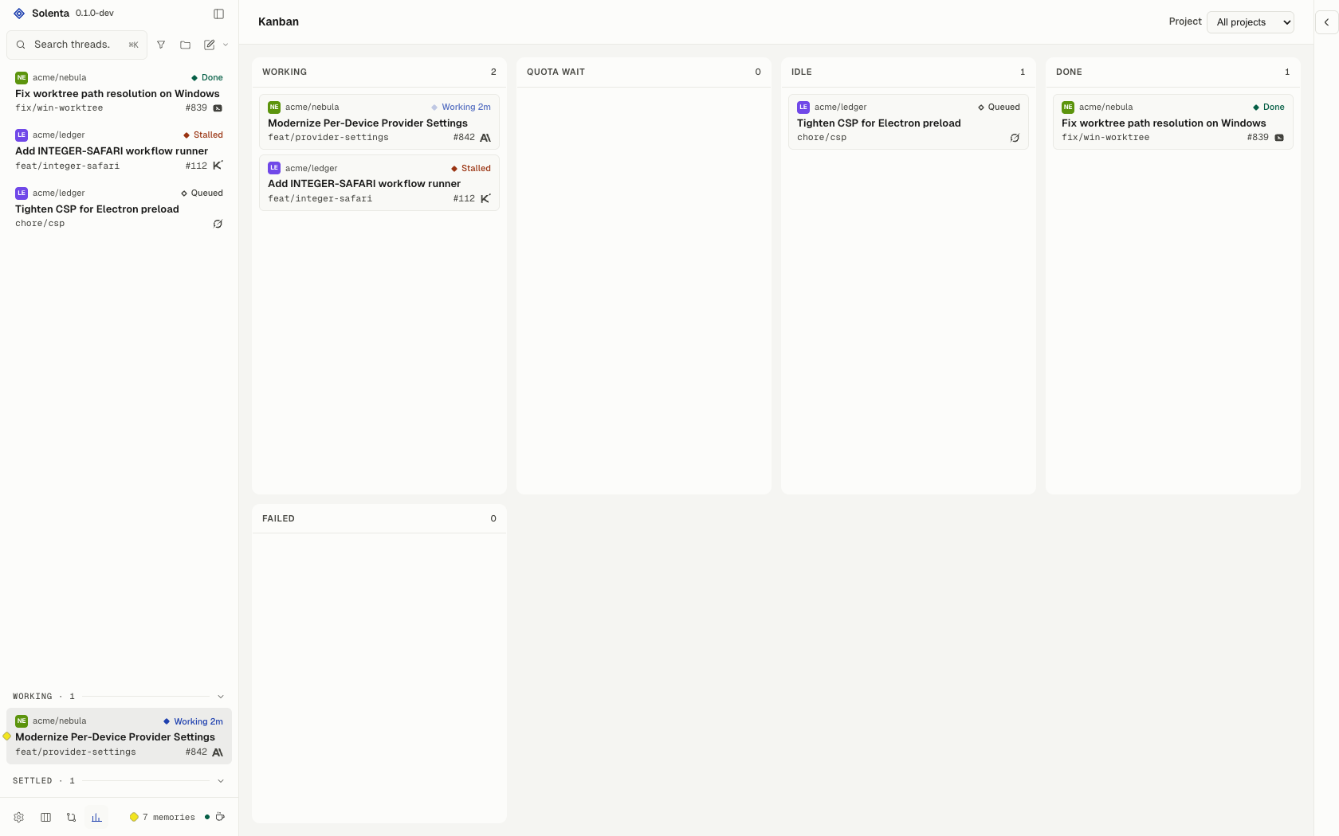Click the yellow diamond marker beside pinned thread
Screen dimensions: 1339x836
click(6, 736)
